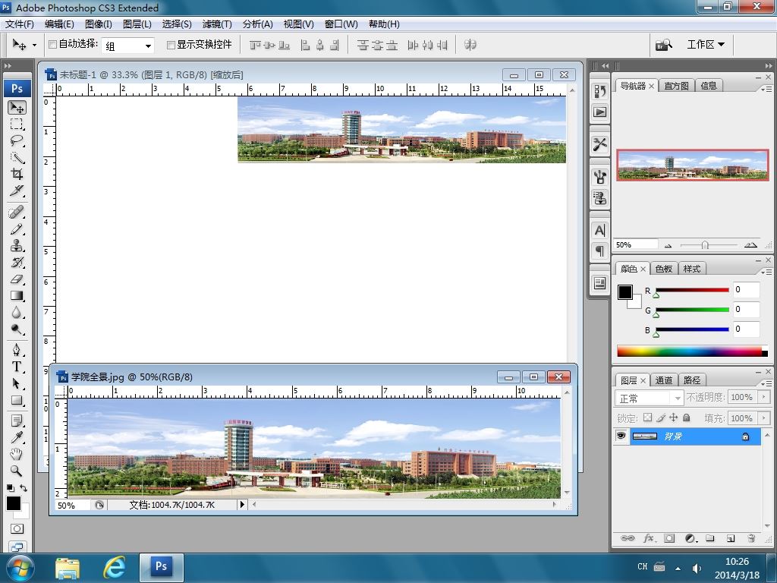Create a new layer with panel icon
This screenshot has width=777, height=583.
730,538
